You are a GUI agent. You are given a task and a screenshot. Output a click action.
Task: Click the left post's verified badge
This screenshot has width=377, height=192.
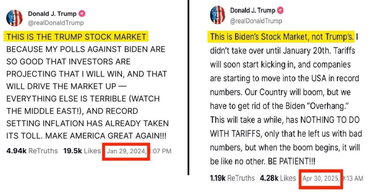pyautogui.click(x=82, y=14)
